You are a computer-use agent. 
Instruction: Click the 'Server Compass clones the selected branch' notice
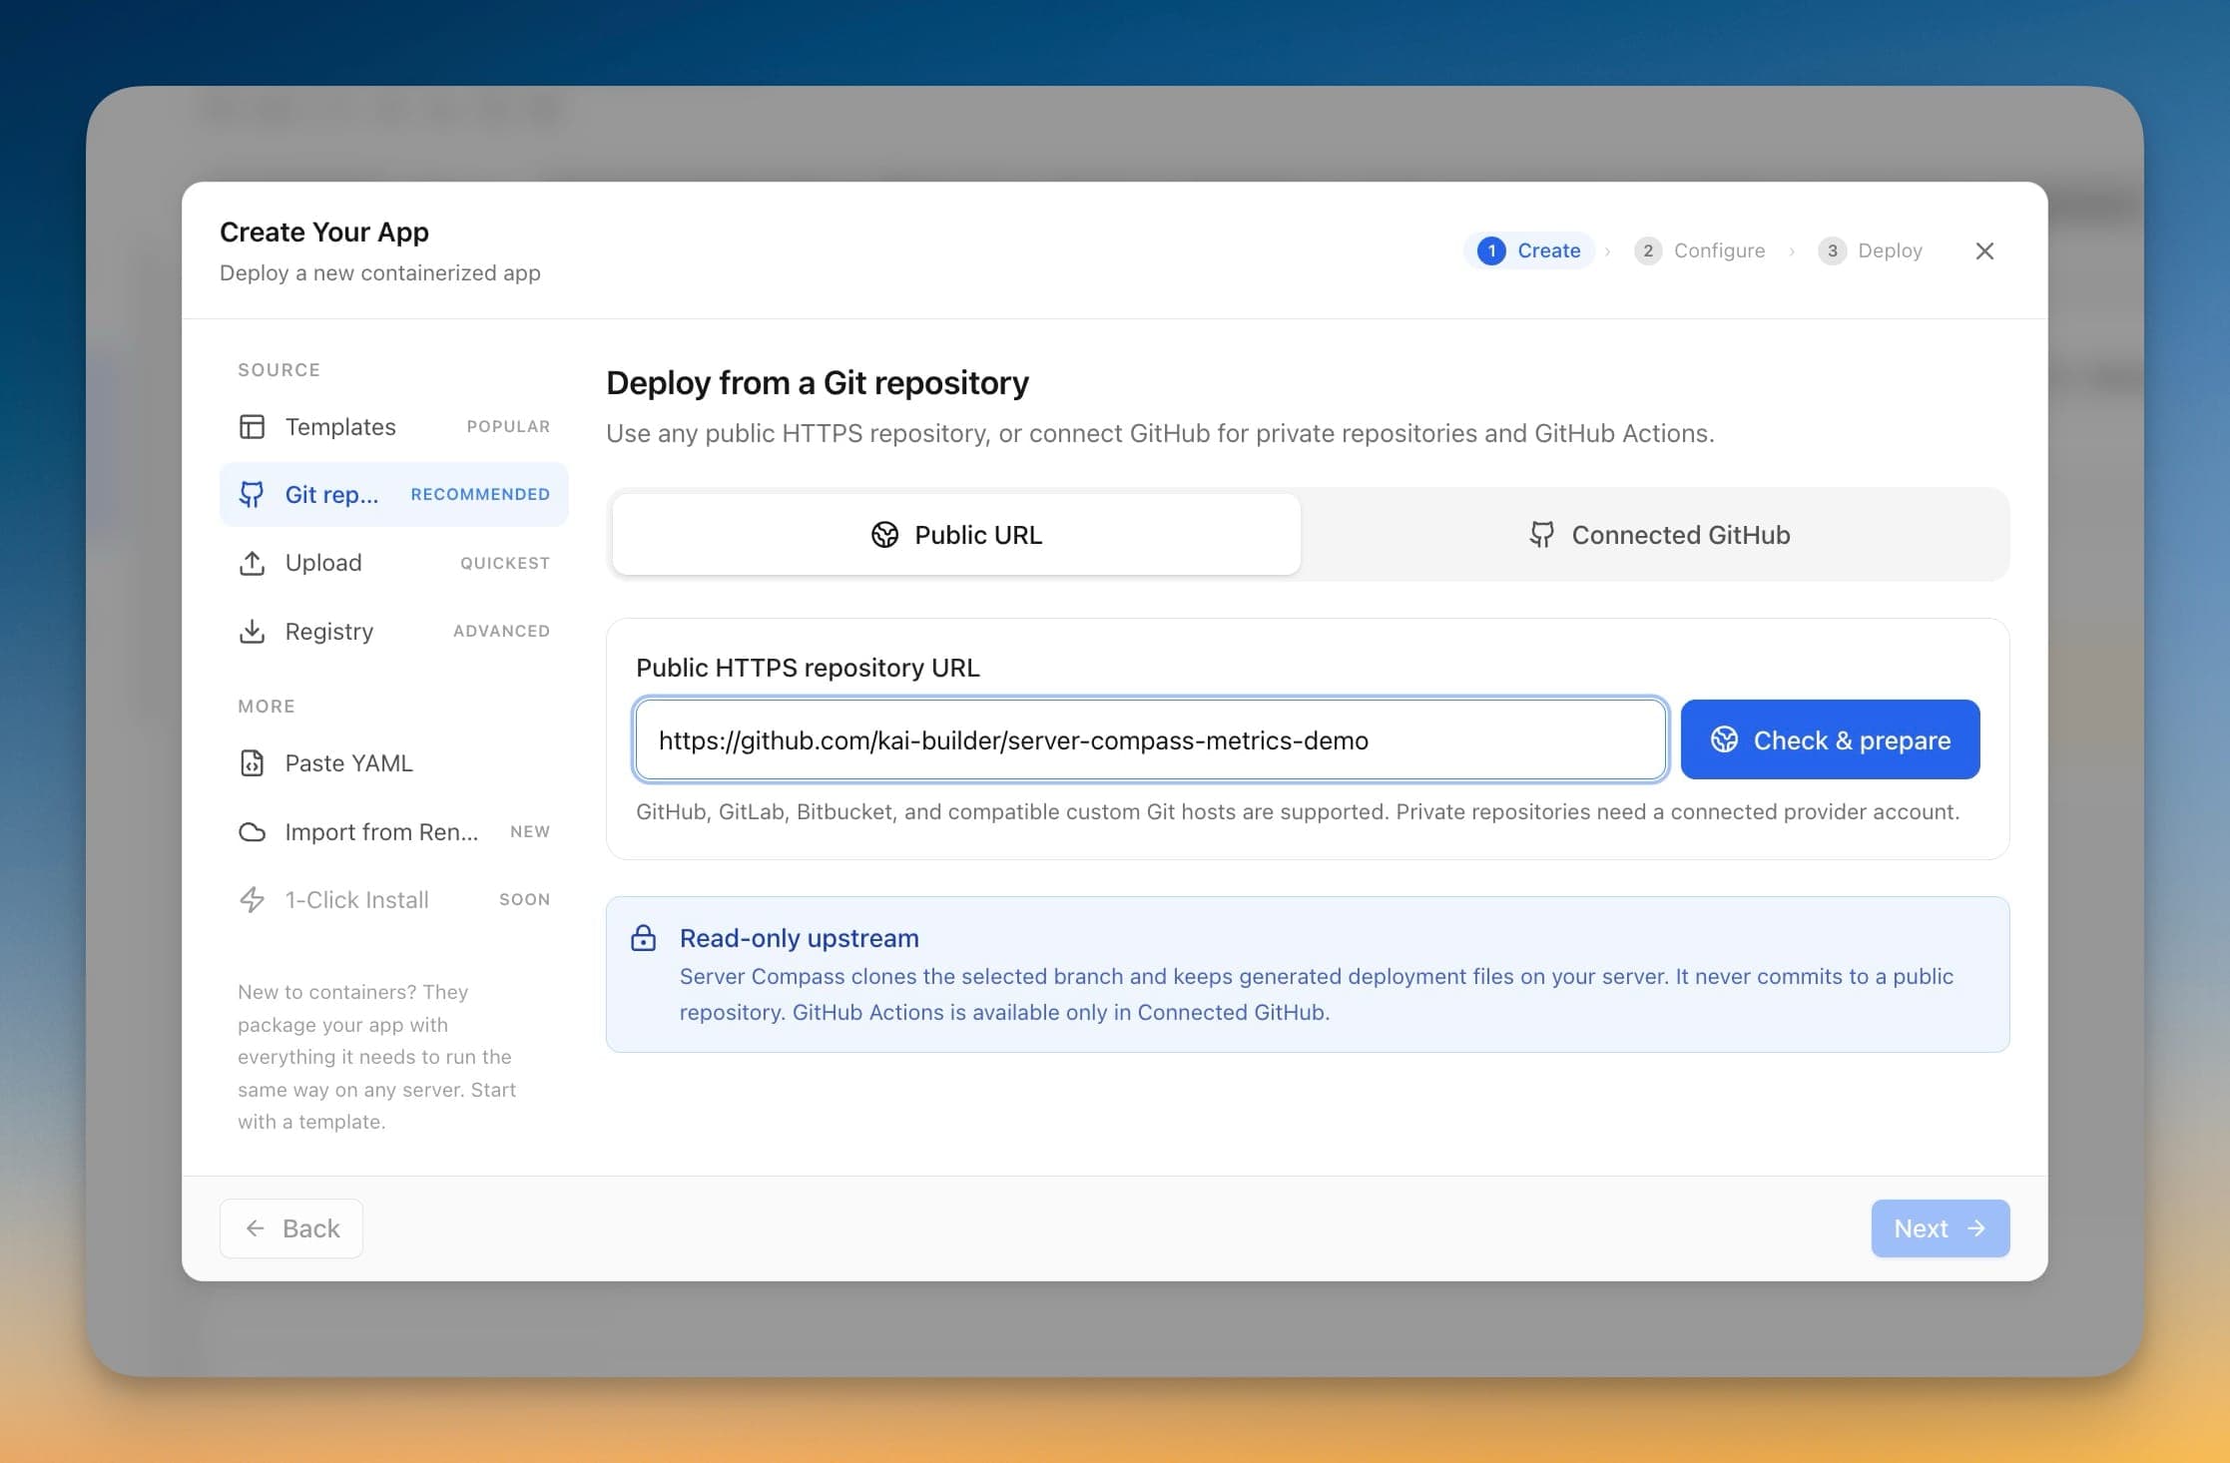point(1316,994)
